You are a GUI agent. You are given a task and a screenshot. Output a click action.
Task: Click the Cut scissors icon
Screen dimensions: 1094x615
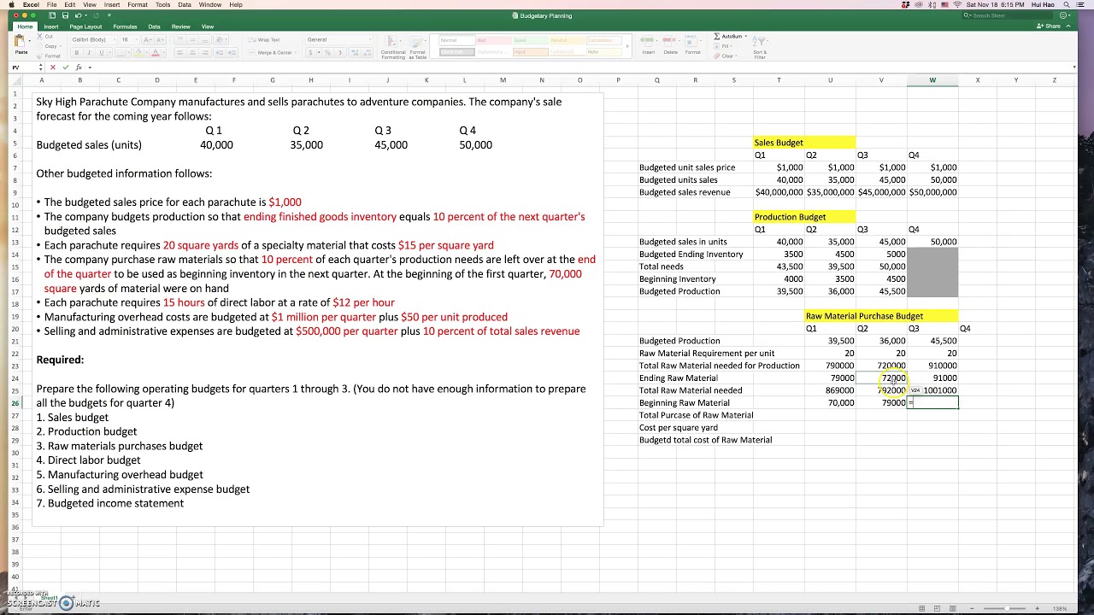[41, 37]
